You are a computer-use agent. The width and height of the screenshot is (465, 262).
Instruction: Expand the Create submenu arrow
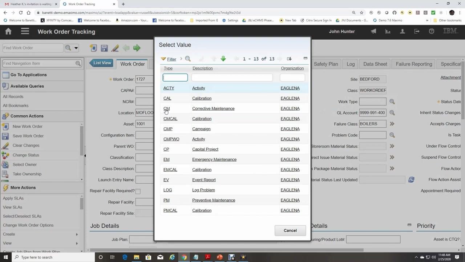click(77, 234)
